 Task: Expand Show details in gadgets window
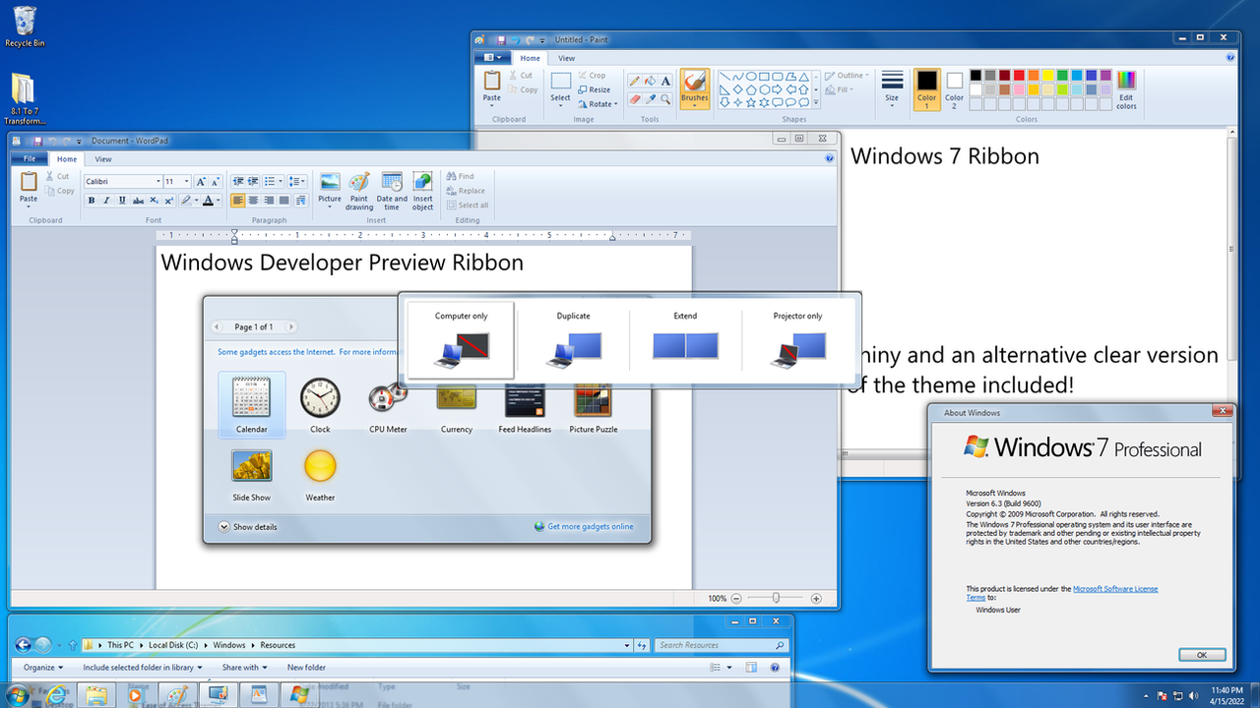(248, 527)
